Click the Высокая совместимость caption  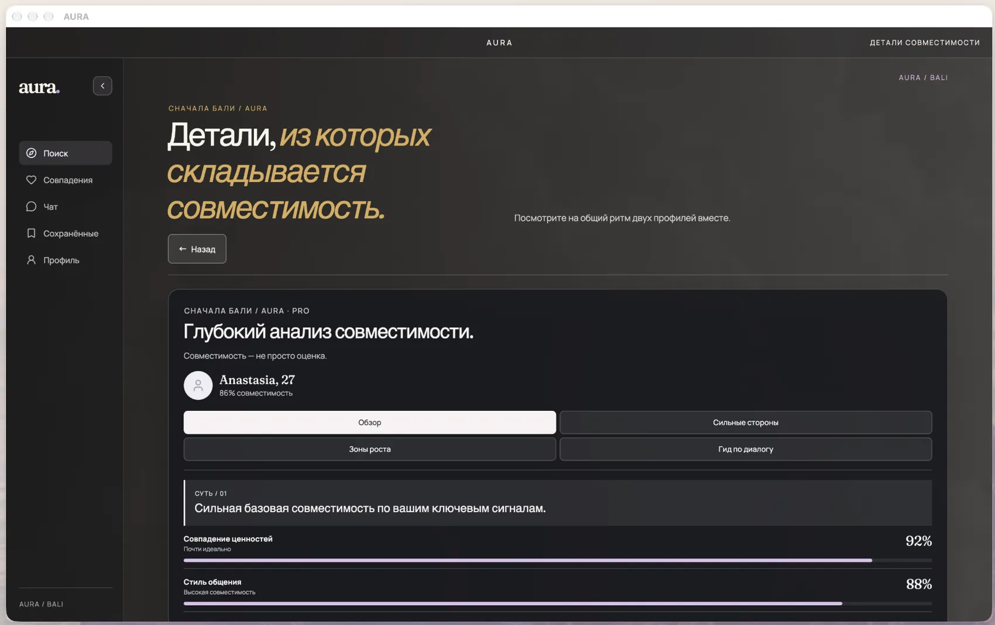pyautogui.click(x=219, y=592)
